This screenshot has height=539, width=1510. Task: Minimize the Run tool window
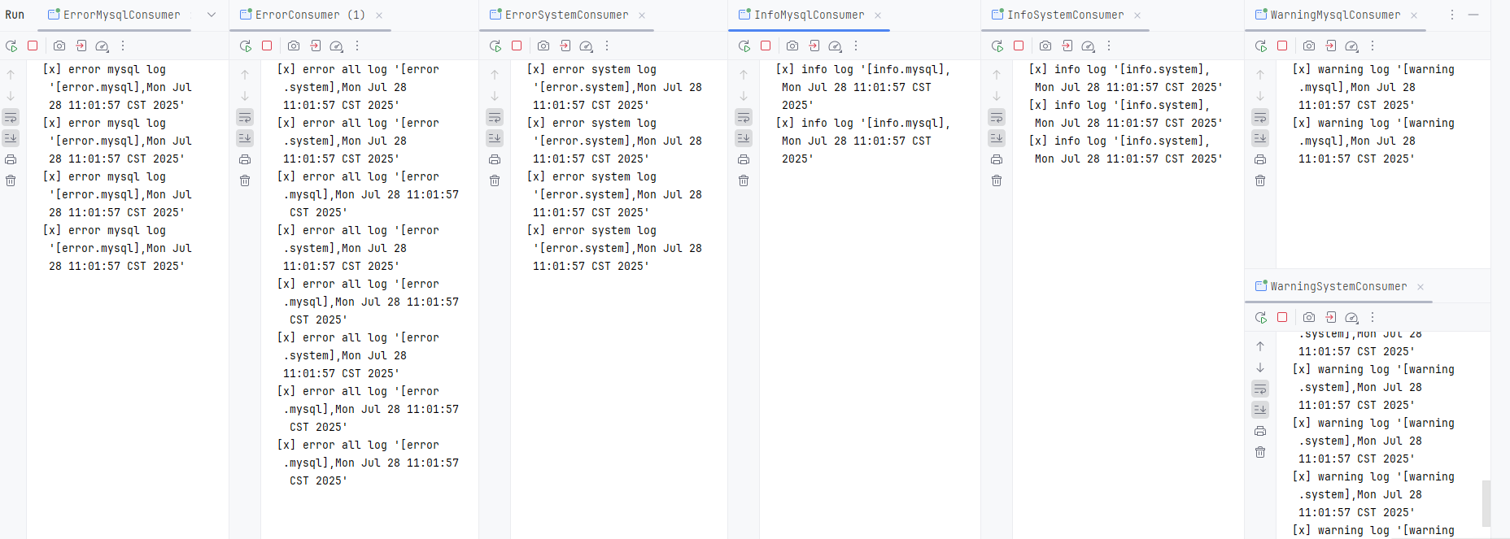click(x=1473, y=15)
